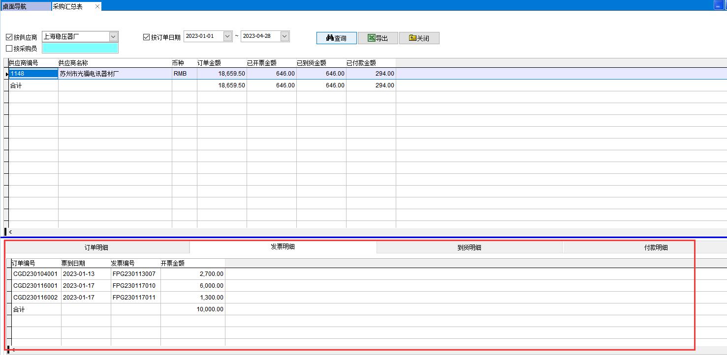Click the binoculars 查询 search button
Viewport: 727px width, 355px height.
click(336, 38)
